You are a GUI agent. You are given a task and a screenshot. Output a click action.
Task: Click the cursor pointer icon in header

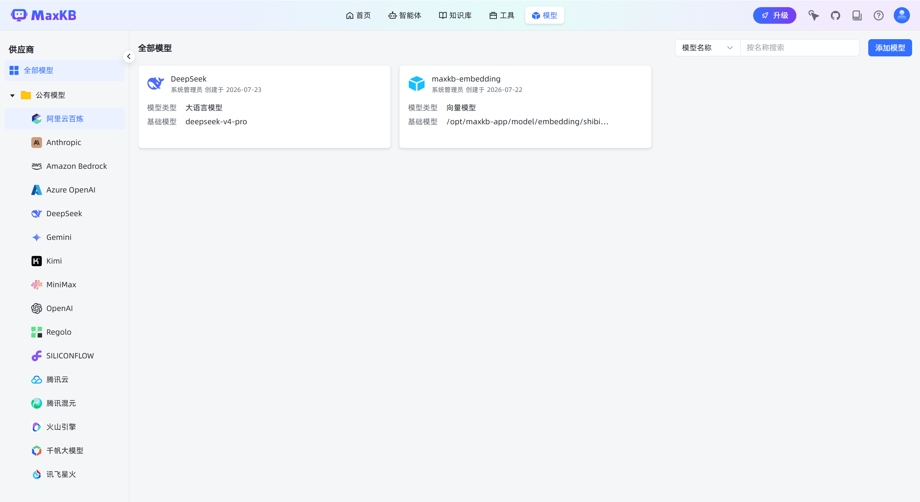pos(814,15)
